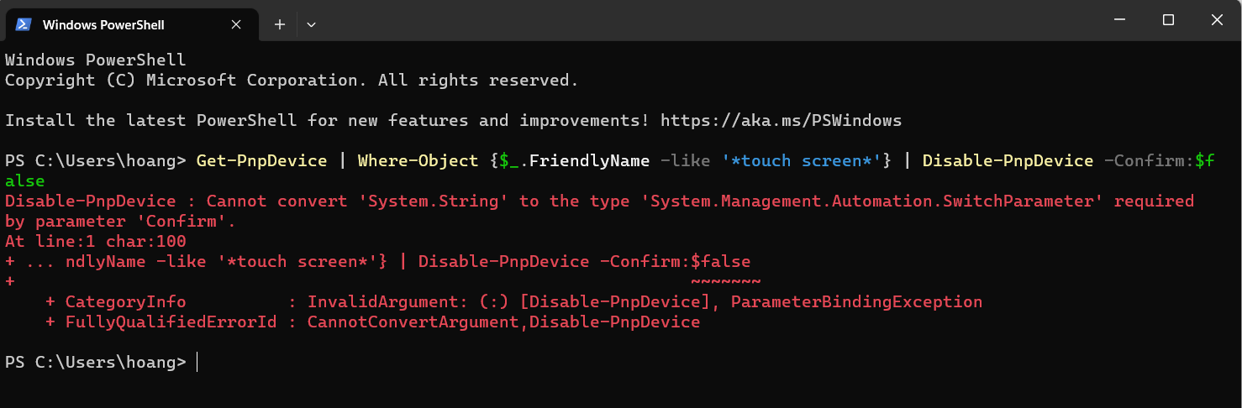
Task: Open a new tab with plus button
Action: click(280, 24)
